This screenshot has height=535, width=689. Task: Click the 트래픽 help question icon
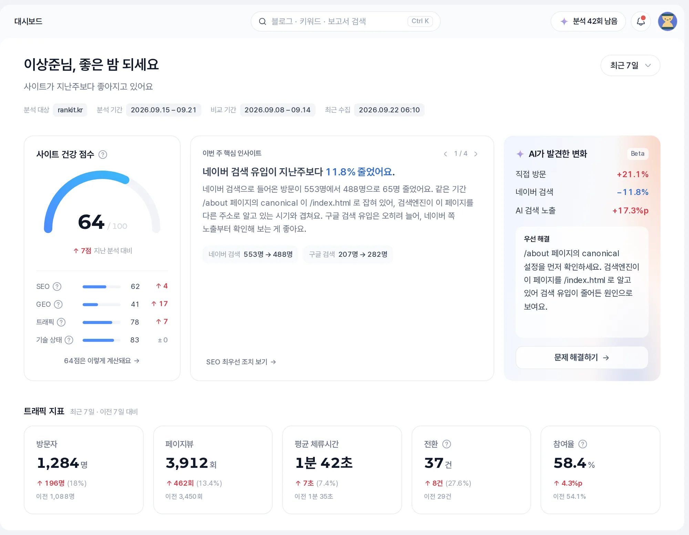[61, 322]
